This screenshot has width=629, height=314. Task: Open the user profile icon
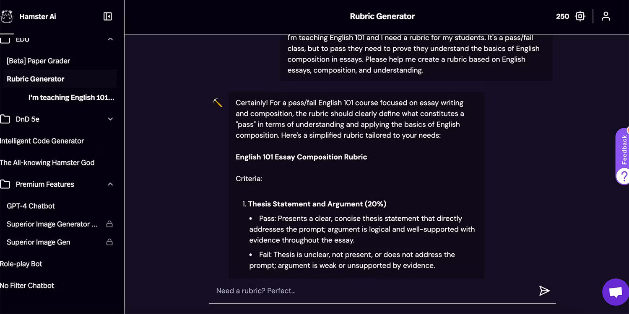click(x=606, y=16)
